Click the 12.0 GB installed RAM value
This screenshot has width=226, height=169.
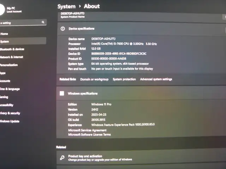click(96, 49)
